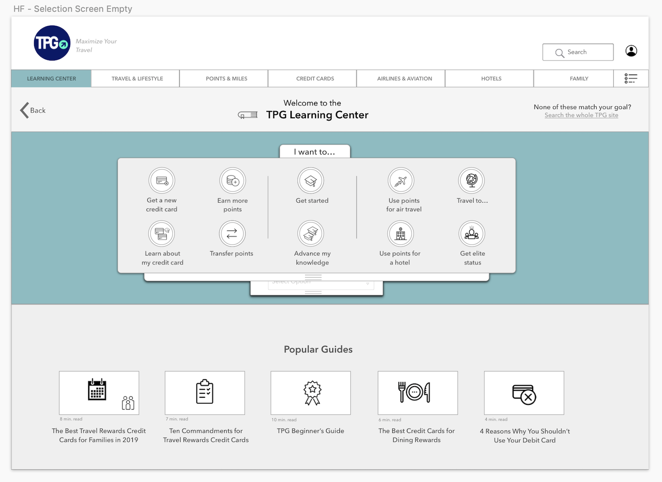Click the 10 min. read label

[x=284, y=420]
